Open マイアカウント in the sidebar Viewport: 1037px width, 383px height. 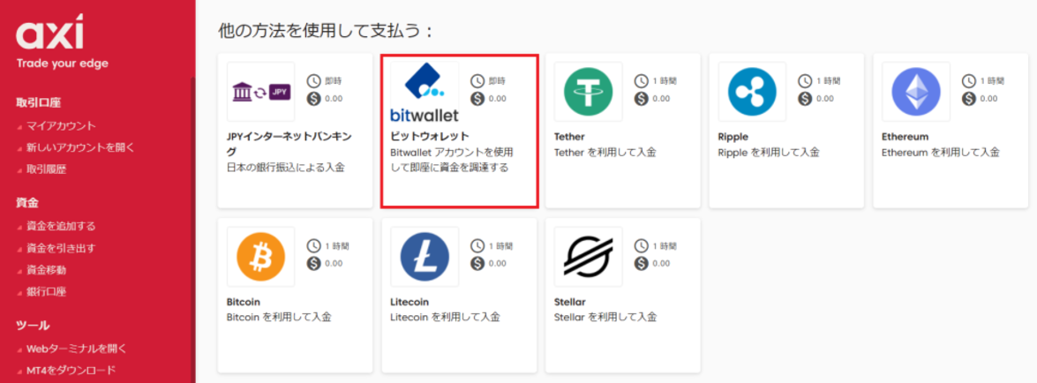[61, 126]
